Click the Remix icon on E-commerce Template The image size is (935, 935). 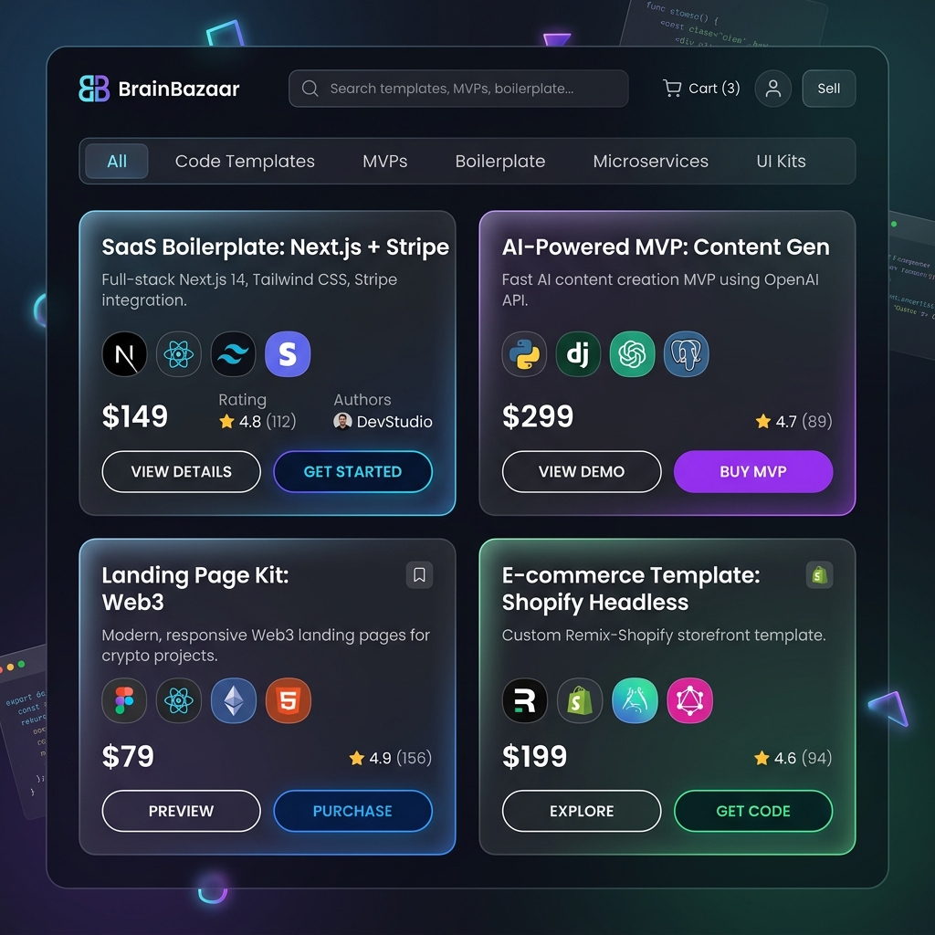(x=525, y=700)
